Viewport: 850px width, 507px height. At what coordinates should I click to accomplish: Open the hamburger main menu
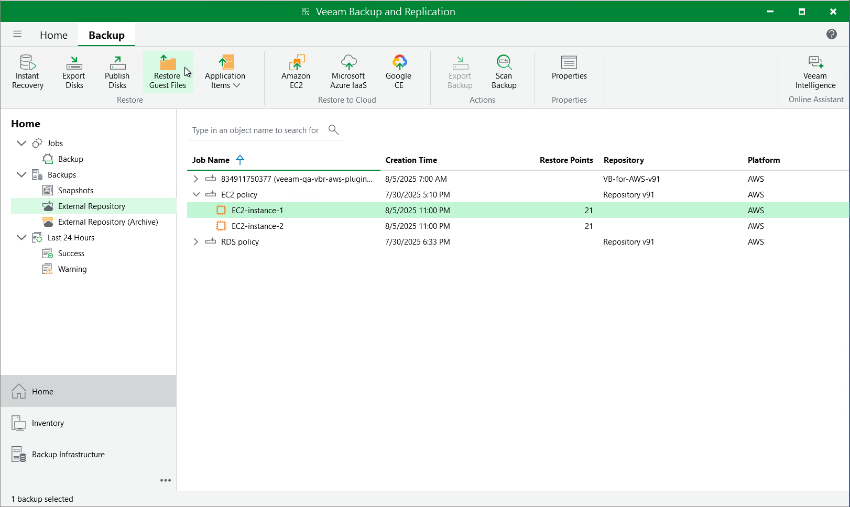point(17,34)
